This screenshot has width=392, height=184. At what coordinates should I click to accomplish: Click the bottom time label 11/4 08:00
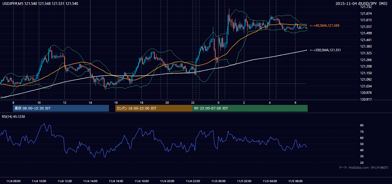pos(13,181)
